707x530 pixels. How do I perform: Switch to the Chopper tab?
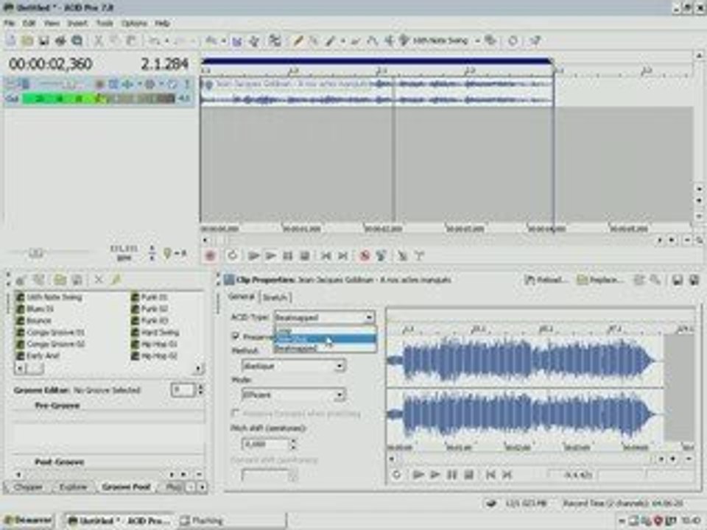[x=27, y=487]
